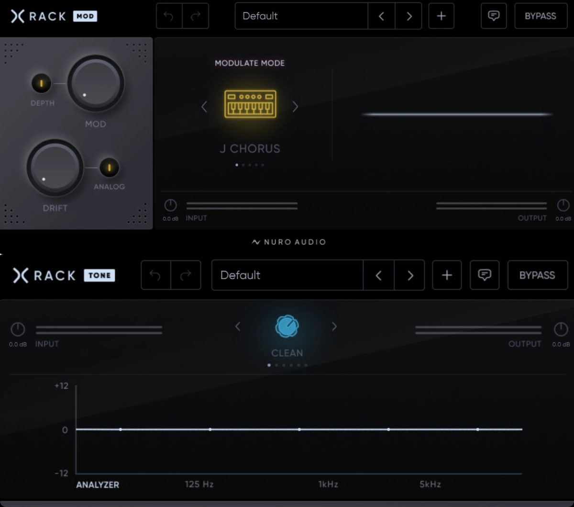Click the large DRIFT knob
Viewport: 574px width, 507px height.
tap(55, 168)
